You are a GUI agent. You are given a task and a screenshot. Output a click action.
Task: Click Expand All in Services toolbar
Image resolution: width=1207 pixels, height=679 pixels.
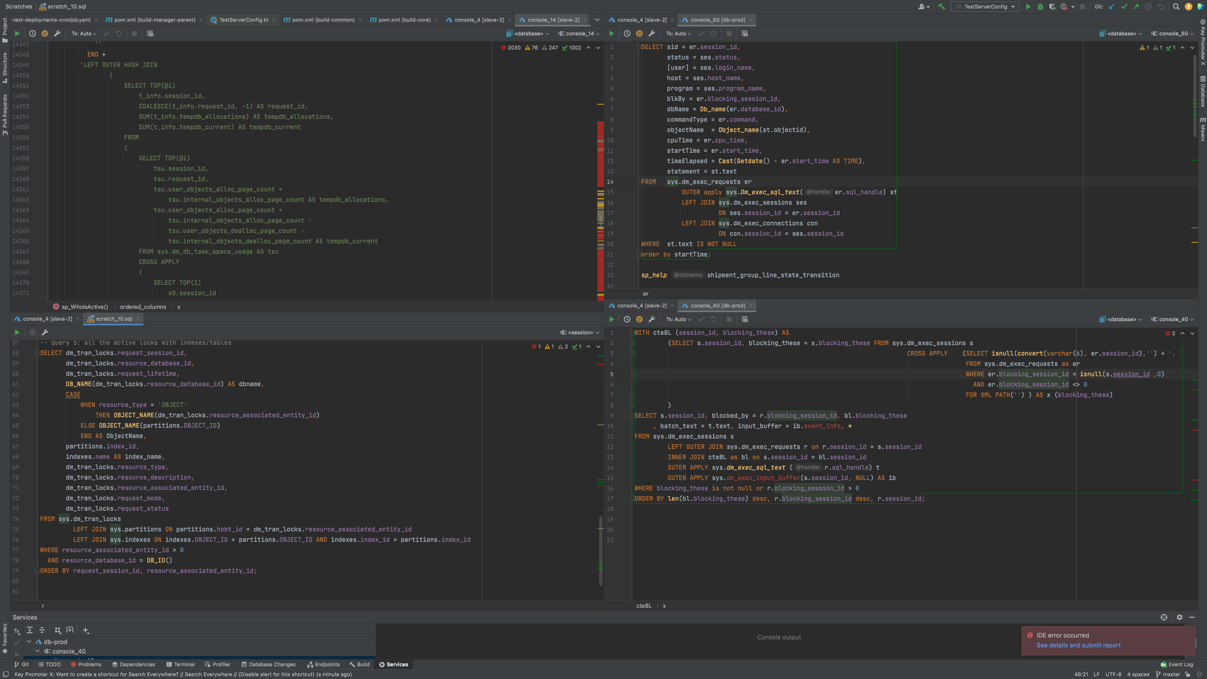point(30,630)
